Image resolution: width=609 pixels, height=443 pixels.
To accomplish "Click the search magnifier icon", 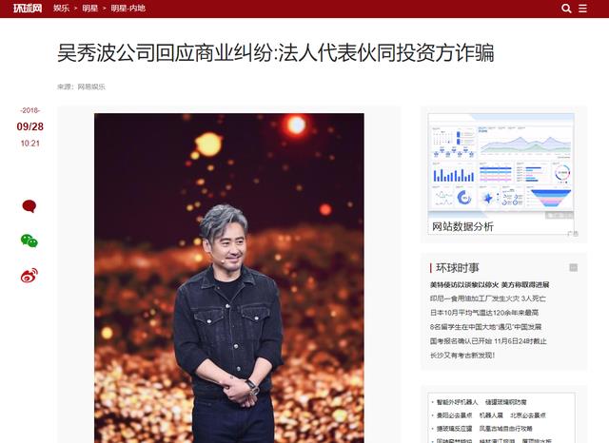I will [566, 9].
